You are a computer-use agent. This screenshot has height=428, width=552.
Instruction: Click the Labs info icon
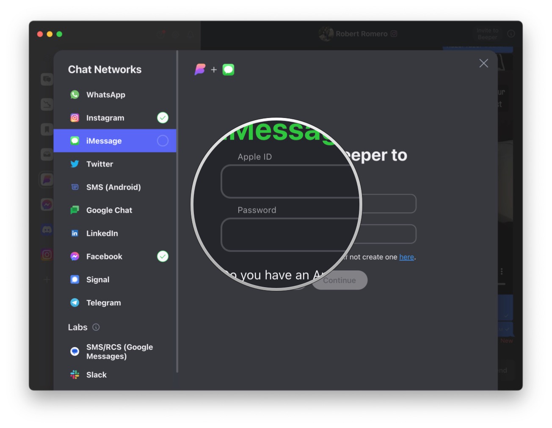coord(96,327)
